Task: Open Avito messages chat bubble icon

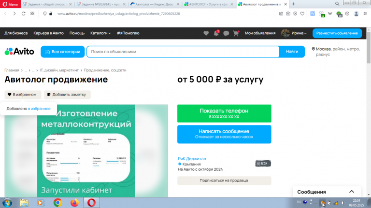Action: (x=226, y=33)
